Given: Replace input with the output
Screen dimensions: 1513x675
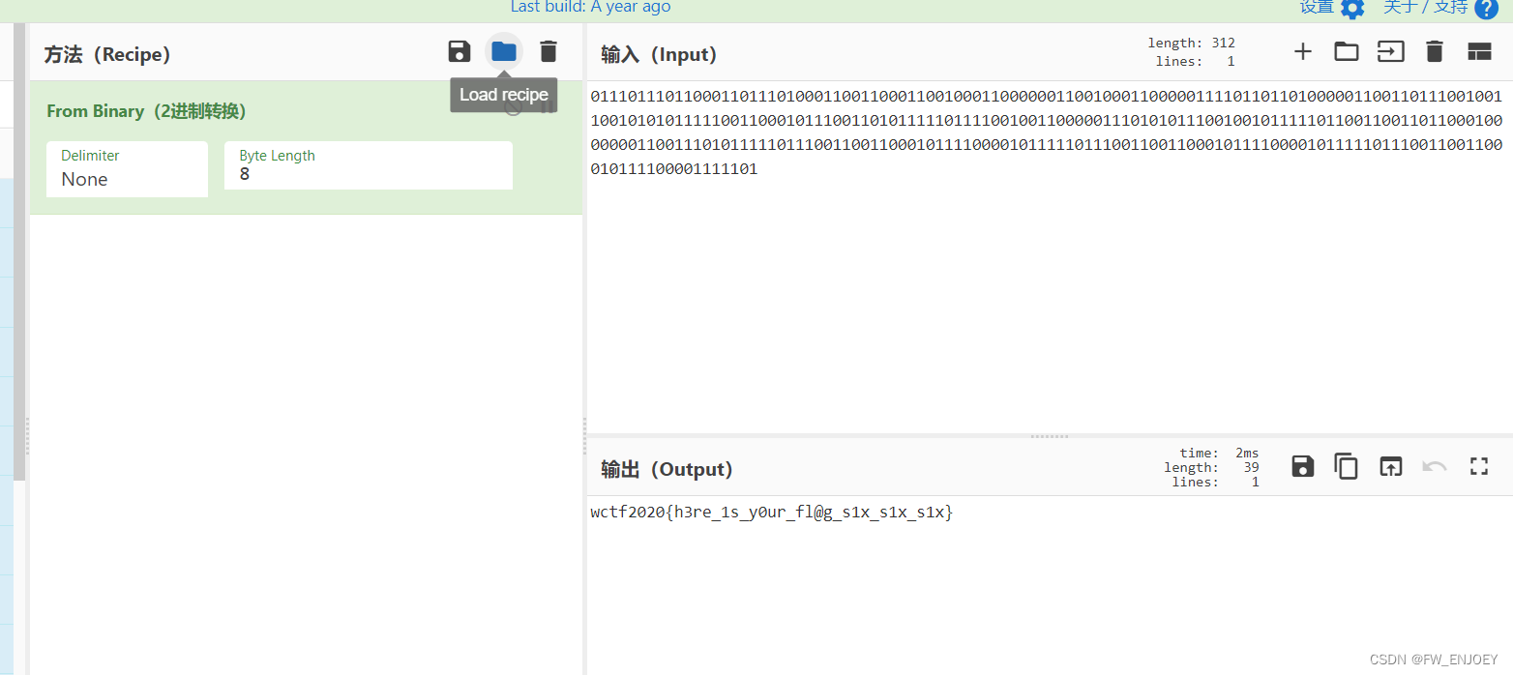Looking at the screenshot, I should pyautogui.click(x=1390, y=465).
